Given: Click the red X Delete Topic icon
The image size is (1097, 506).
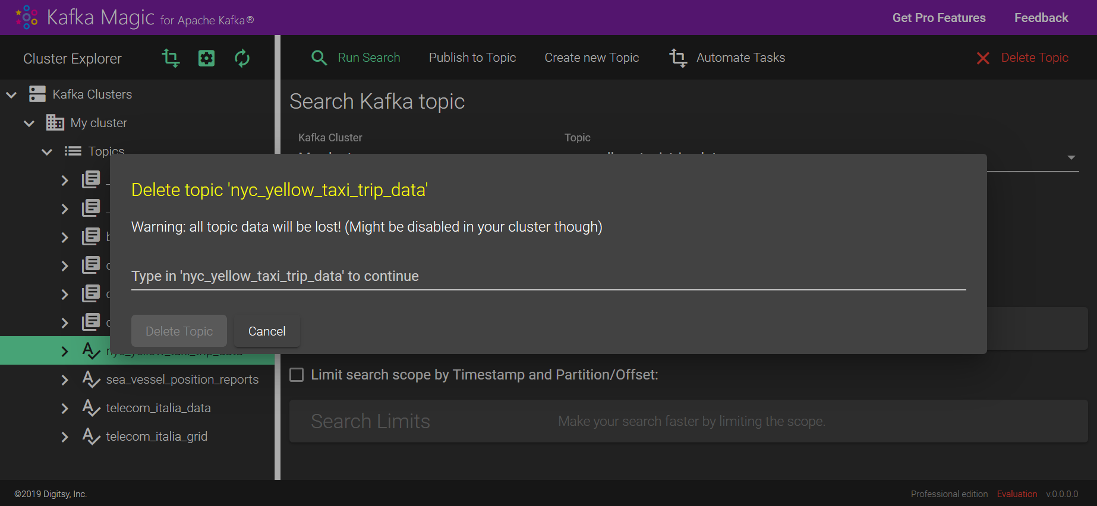Looking at the screenshot, I should coord(983,58).
